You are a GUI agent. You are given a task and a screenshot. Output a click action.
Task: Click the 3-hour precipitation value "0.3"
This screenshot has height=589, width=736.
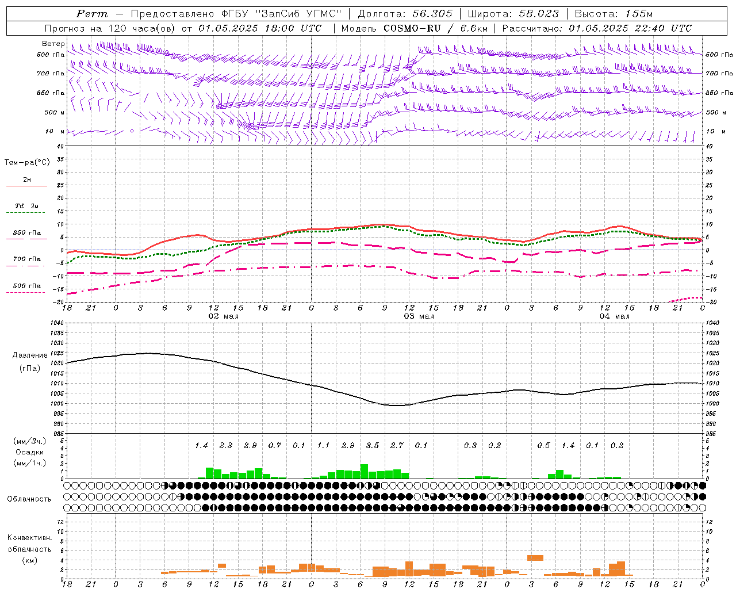470,446
